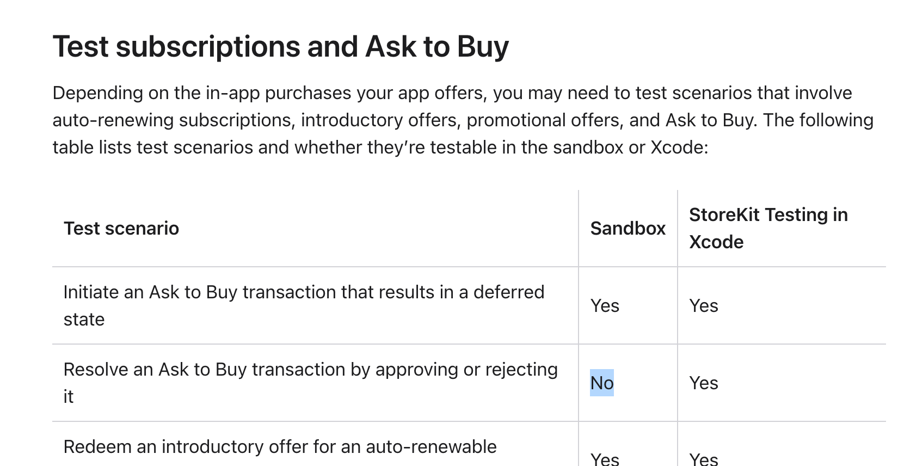The height and width of the screenshot is (466, 898).
Task: Click the "Initiate an Ask to Buy transaction" scenario text
Action: coord(304,292)
